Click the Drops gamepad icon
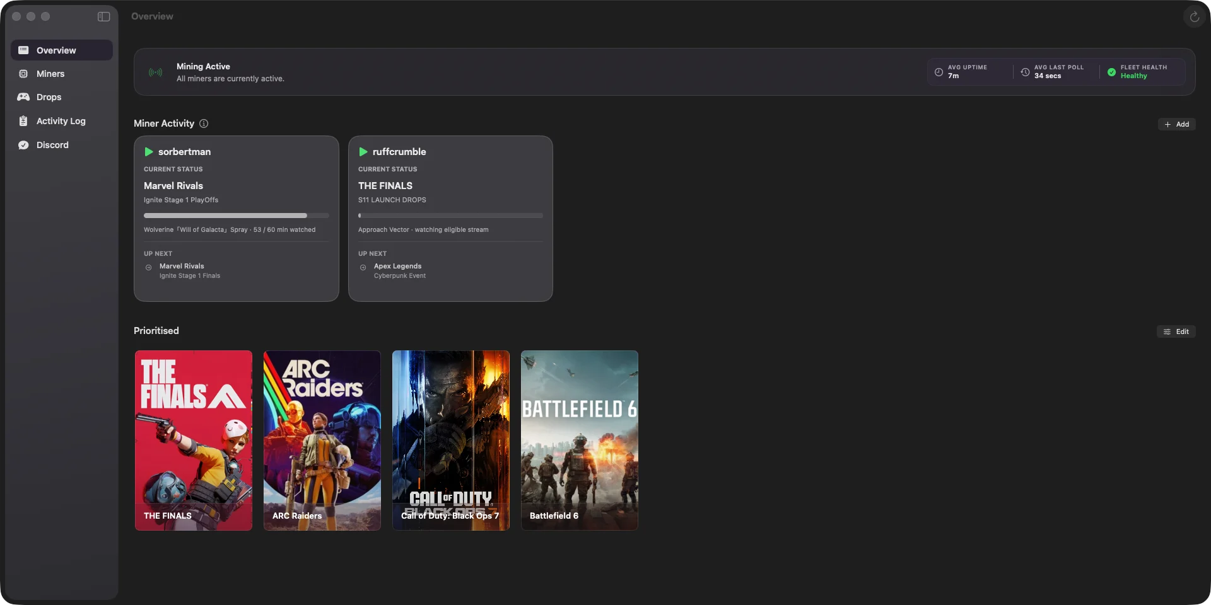The height and width of the screenshot is (605, 1211). click(23, 97)
